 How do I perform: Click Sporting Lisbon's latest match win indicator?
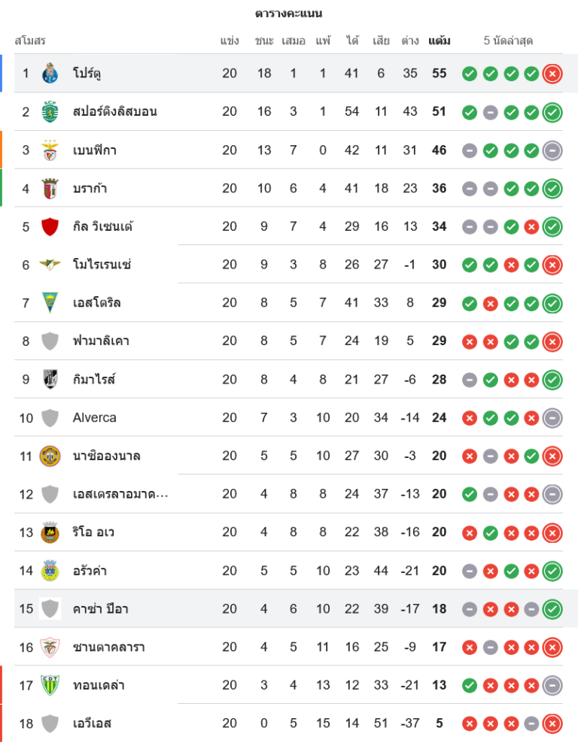click(x=552, y=112)
